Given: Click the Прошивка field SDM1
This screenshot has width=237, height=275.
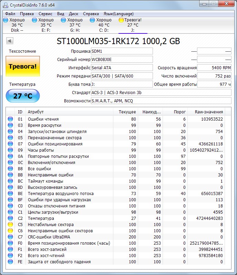Looking at the screenshot, I should tap(122, 51).
